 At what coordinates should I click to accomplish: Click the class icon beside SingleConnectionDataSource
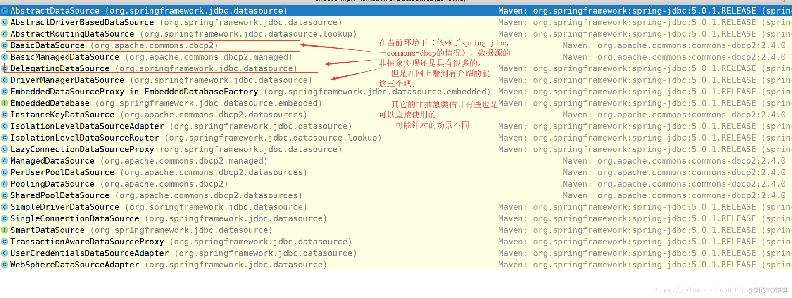click(x=4, y=218)
